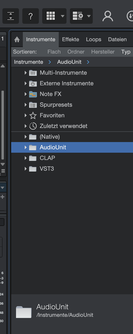The width and height of the screenshot is (133, 334).
Task: Sort browser by Ordner
Action: tap(76, 52)
